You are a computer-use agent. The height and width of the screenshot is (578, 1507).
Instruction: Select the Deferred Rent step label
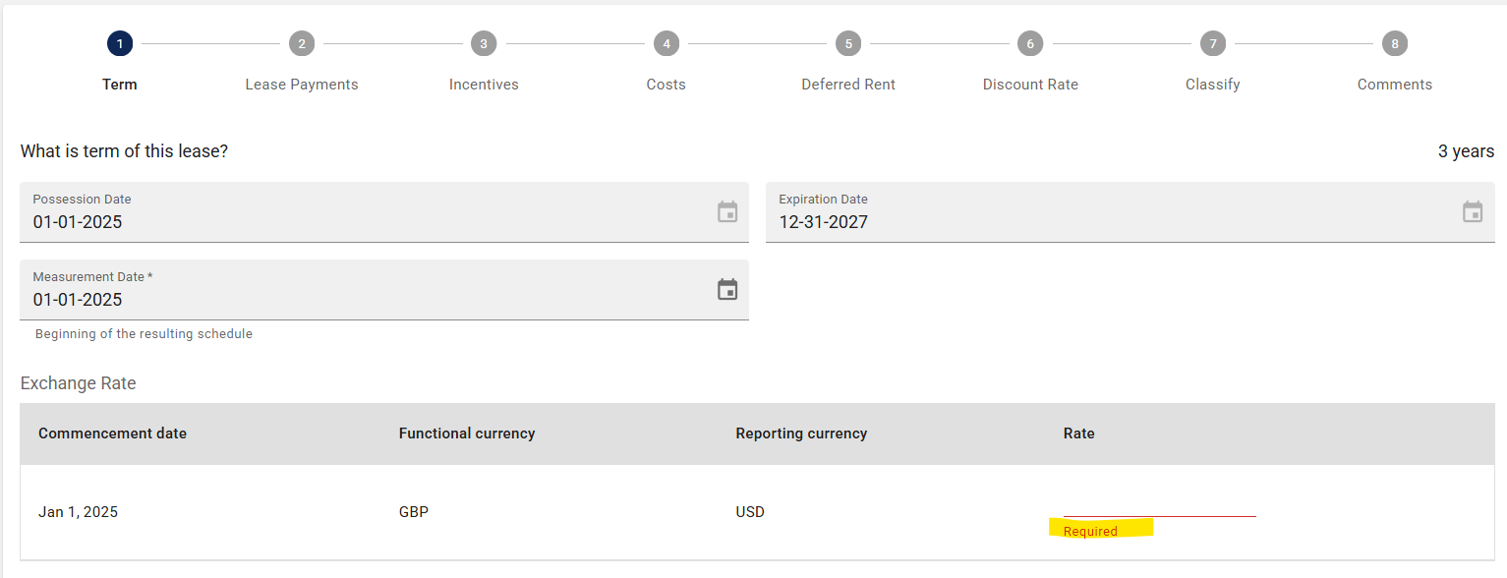[848, 85]
